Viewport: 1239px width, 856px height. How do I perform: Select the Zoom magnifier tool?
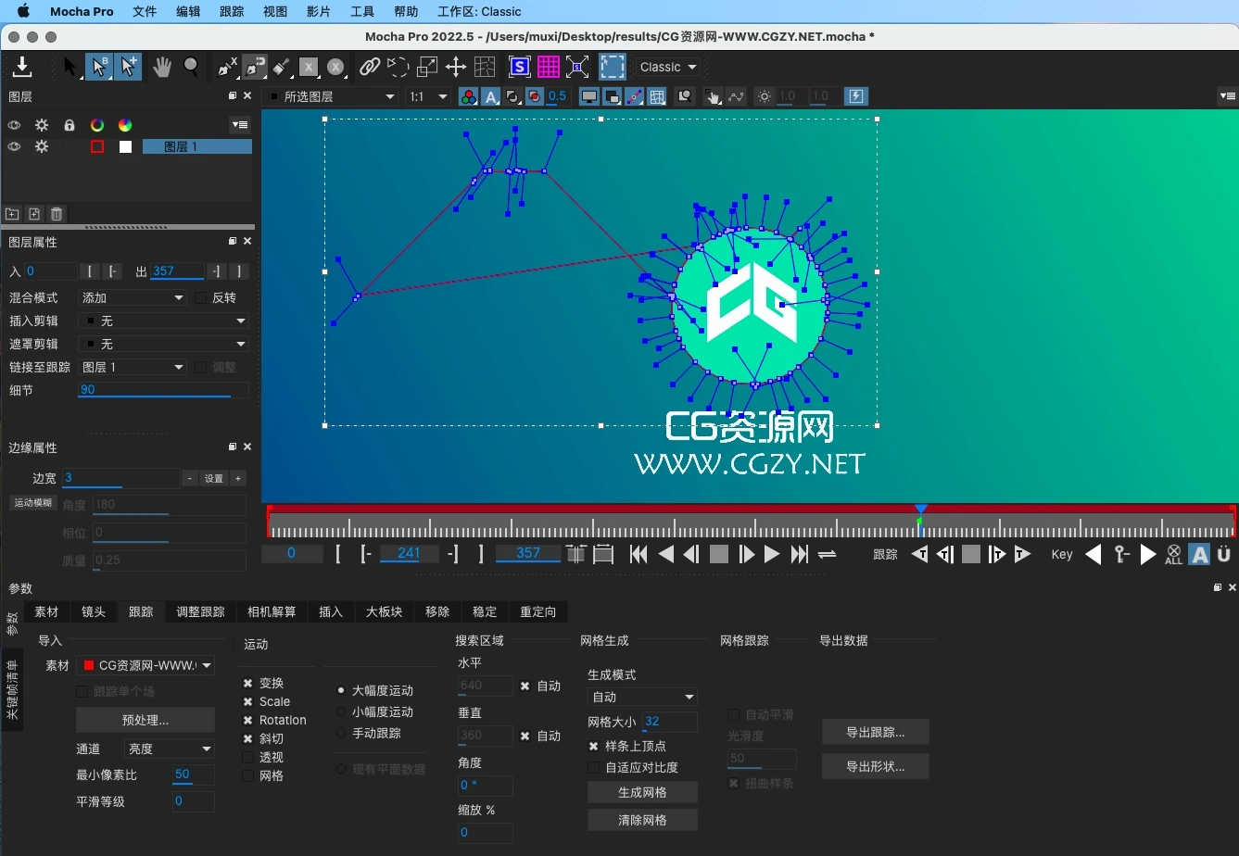click(x=191, y=67)
